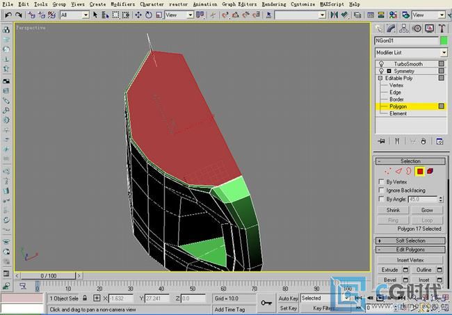Click the Redo arrow in the toolbar
The image size is (452, 315).
click(x=19, y=15)
